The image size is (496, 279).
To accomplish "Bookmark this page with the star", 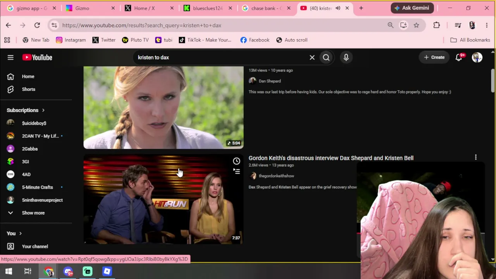I will (416, 25).
